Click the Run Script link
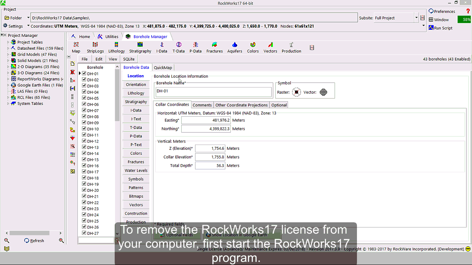472x265 pixels. (x=442, y=28)
